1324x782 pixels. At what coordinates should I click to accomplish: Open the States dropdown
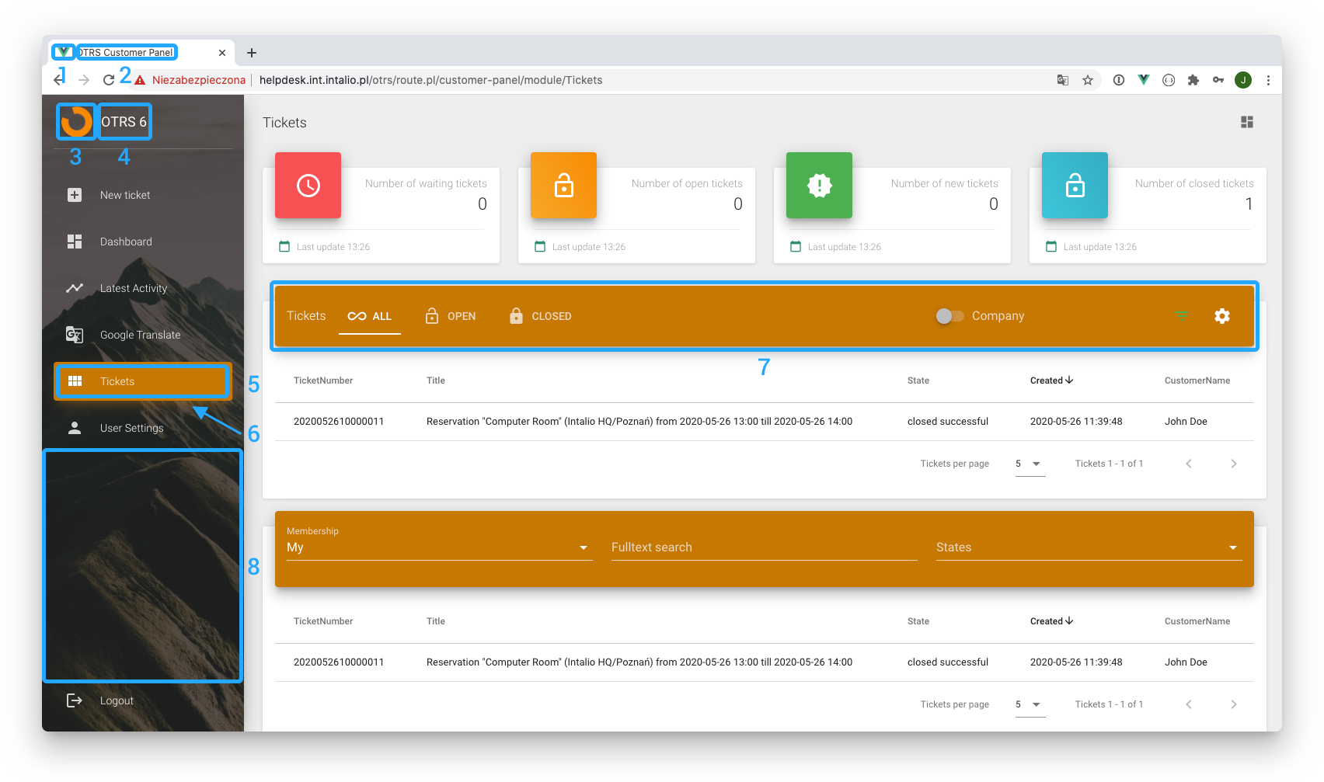click(1089, 547)
